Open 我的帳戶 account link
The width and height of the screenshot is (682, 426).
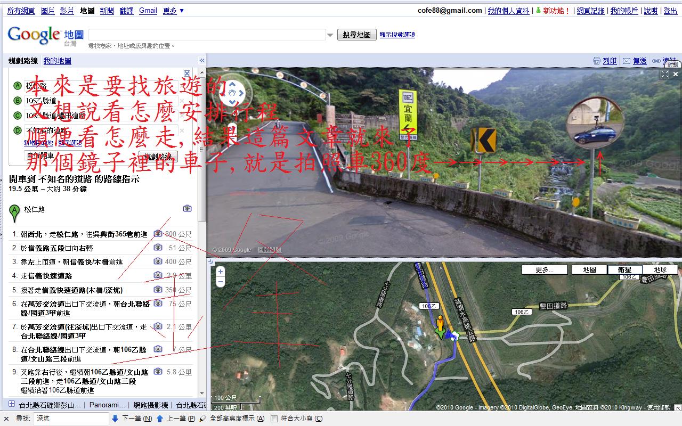click(624, 11)
